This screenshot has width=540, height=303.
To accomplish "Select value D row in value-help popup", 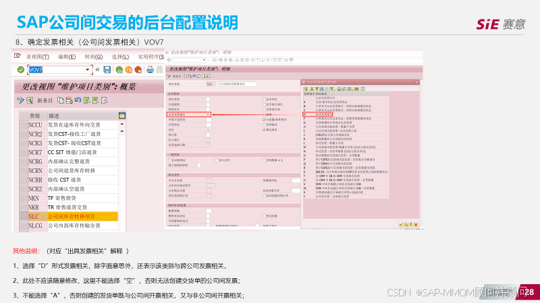I will click(x=346, y=114).
